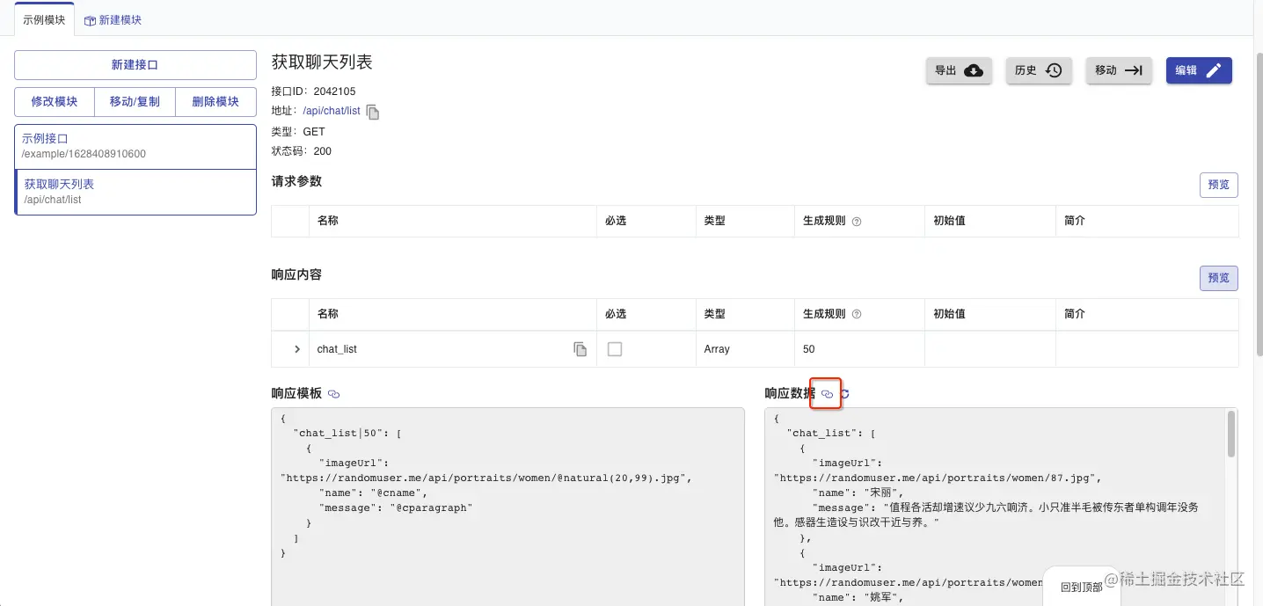Screen dimensions: 1263x606
Task: Copy the /api/chat/list address icon
Action: 373,112
